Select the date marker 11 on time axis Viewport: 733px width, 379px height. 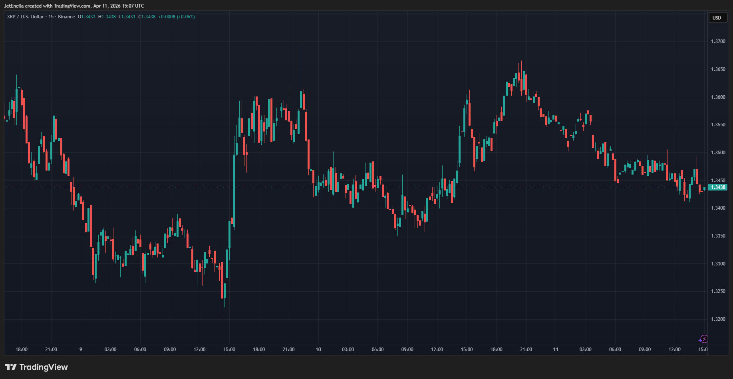pos(556,350)
